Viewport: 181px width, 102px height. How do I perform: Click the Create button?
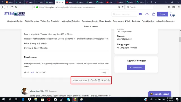click(162, 14)
